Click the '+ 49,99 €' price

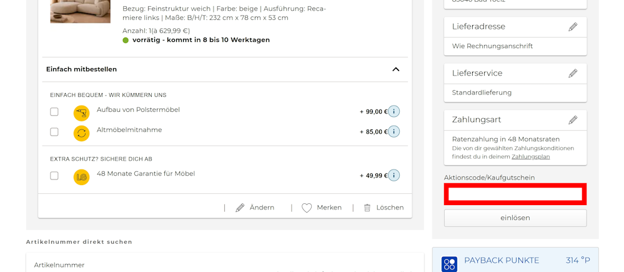pyautogui.click(x=374, y=176)
